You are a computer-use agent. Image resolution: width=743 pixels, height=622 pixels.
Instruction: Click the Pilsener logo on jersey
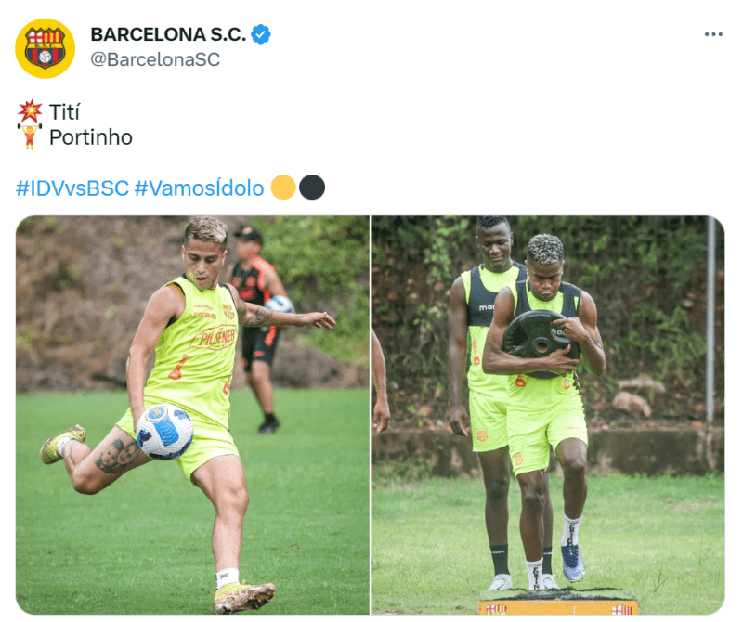tap(215, 336)
